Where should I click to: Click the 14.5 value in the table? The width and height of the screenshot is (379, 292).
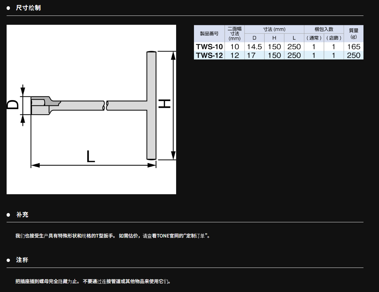point(254,47)
